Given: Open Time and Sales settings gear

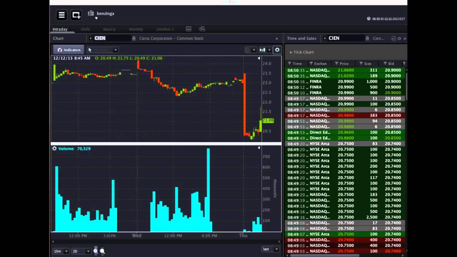Looking at the screenshot, I should (x=399, y=39).
